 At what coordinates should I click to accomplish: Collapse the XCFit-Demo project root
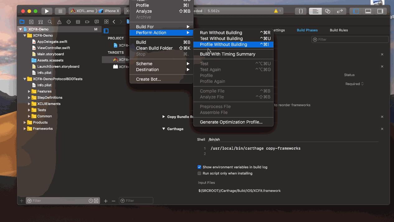[x=21, y=29]
